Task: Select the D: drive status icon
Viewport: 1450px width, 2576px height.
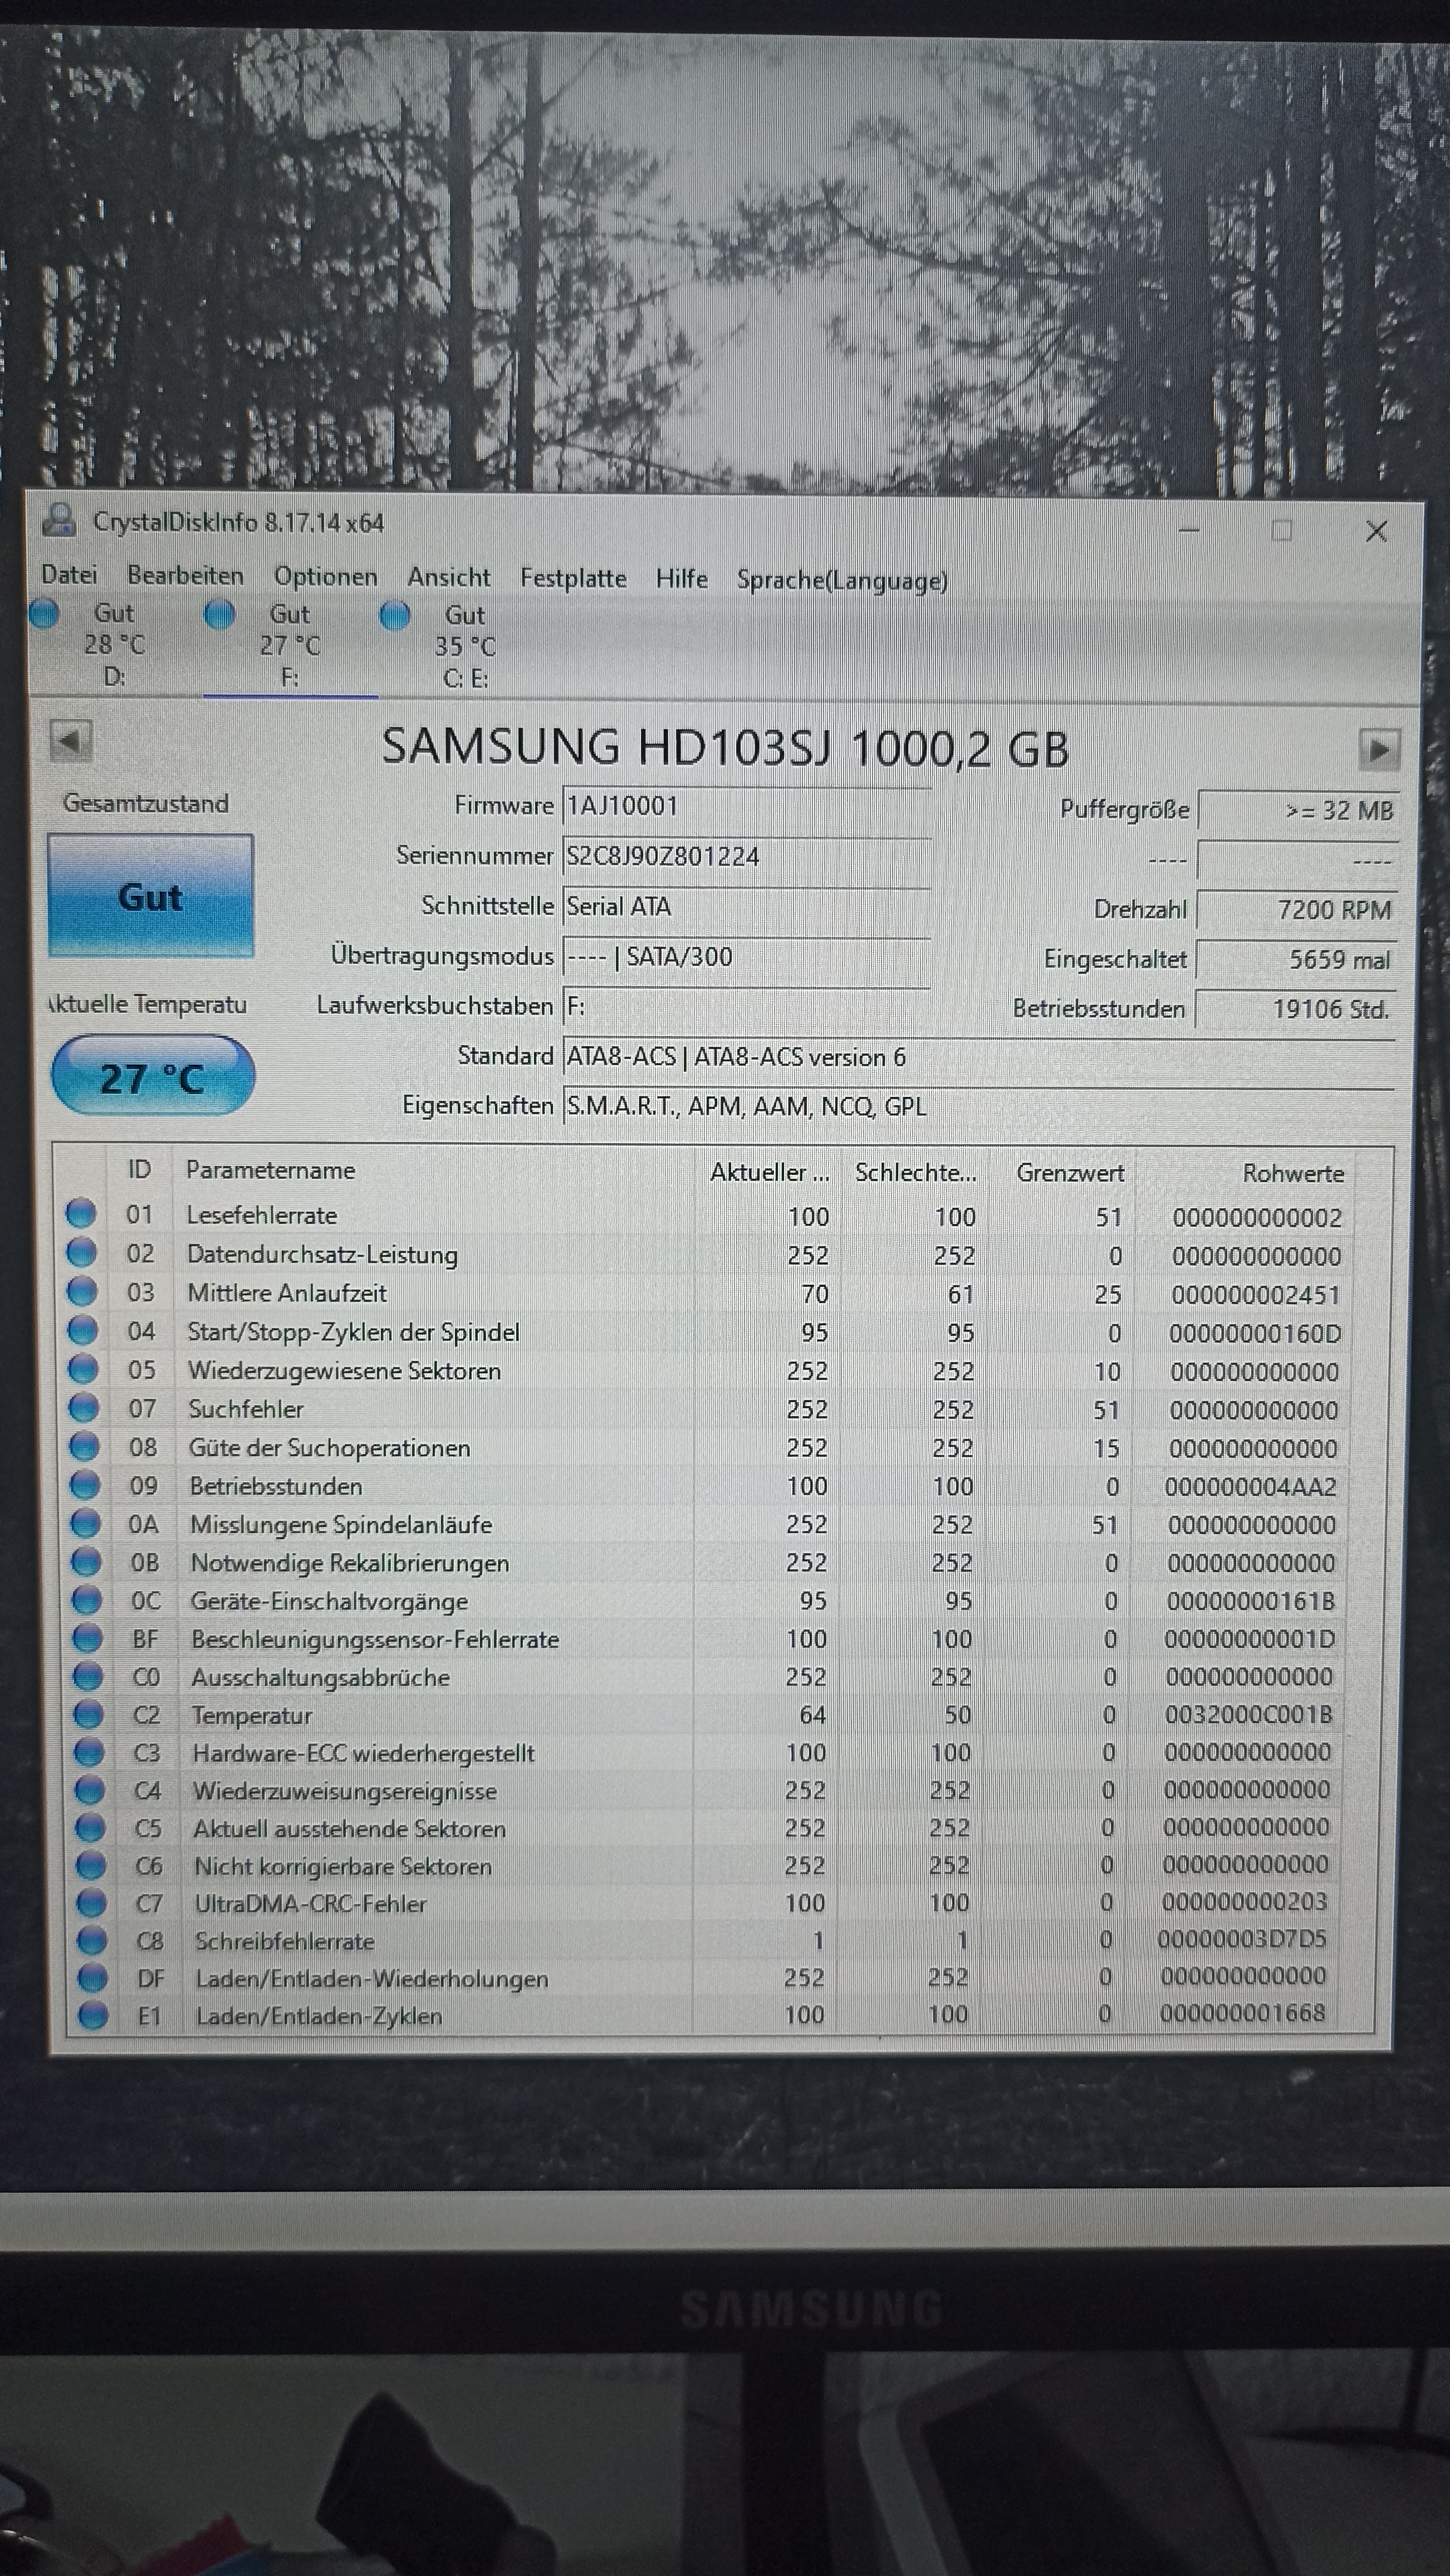Action: tap(44, 613)
